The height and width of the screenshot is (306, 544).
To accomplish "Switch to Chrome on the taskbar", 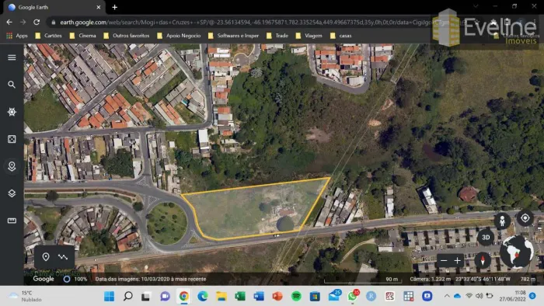I will pos(184,296).
